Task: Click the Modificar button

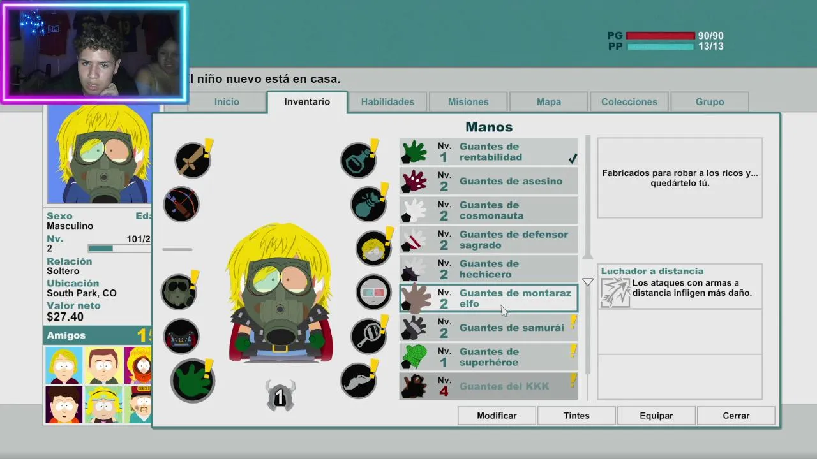Action: coord(497,416)
